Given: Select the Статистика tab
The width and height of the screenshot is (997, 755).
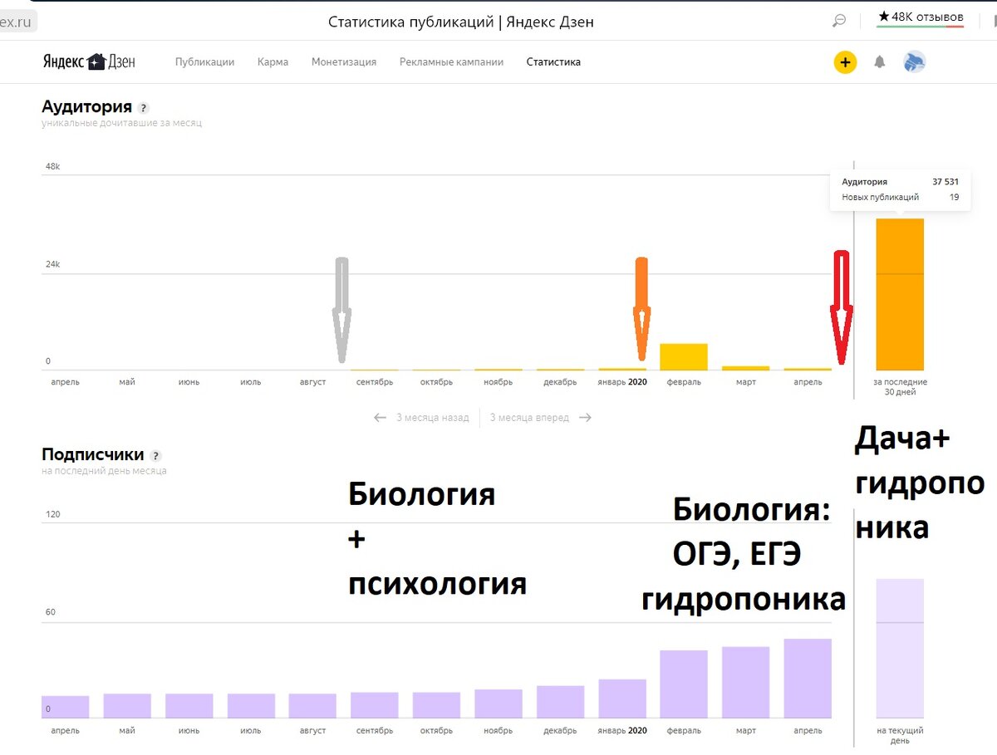Looking at the screenshot, I should (553, 62).
